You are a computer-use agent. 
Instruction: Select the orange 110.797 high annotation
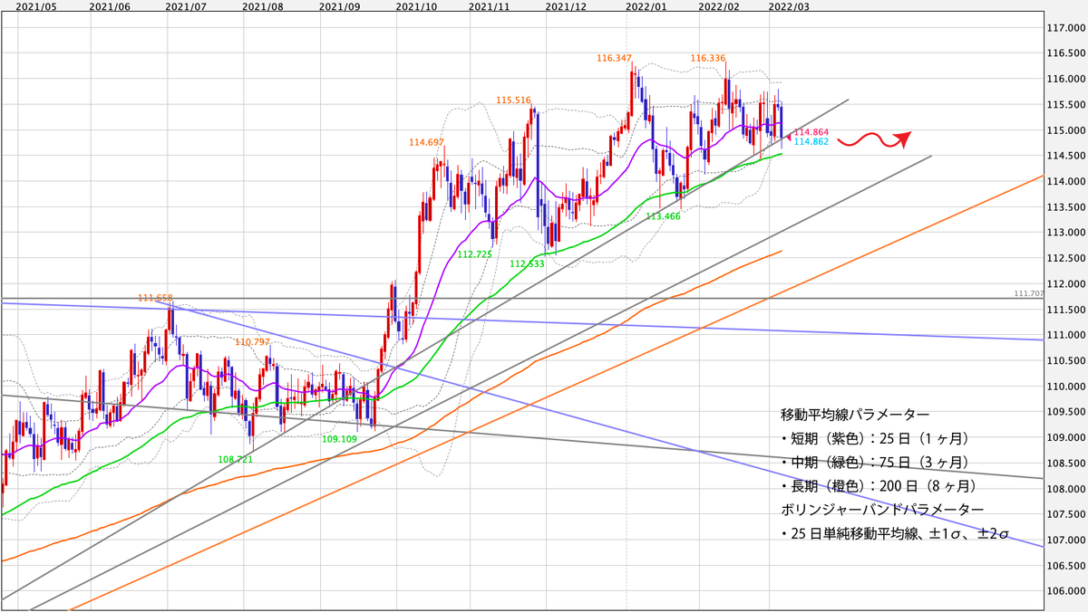(252, 342)
